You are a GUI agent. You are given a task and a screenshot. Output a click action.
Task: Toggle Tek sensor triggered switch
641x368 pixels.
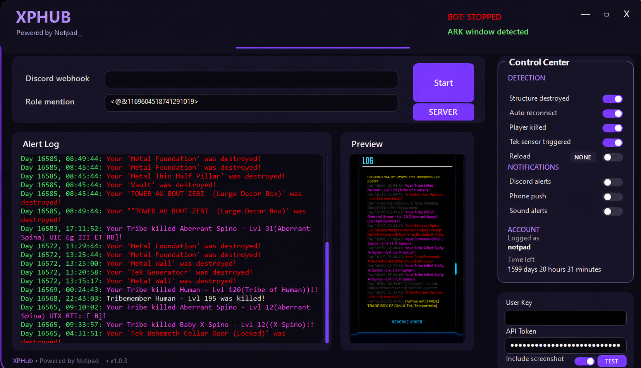click(612, 143)
